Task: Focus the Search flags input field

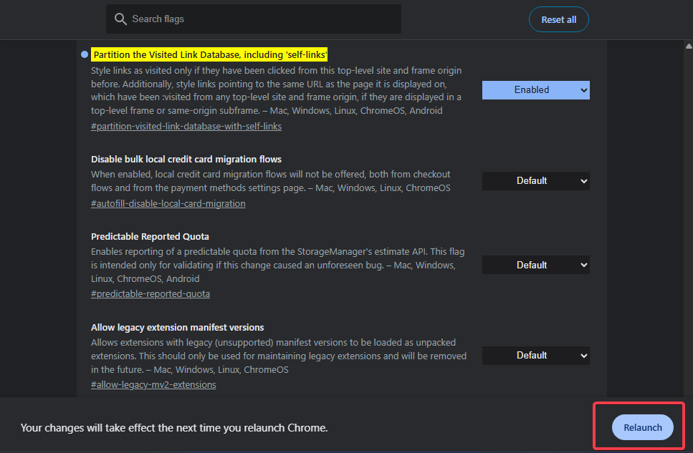Action: pyautogui.click(x=254, y=19)
